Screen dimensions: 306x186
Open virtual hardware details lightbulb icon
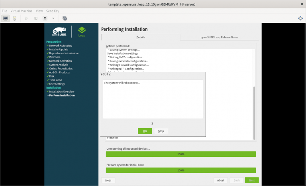[x=14, y=18]
